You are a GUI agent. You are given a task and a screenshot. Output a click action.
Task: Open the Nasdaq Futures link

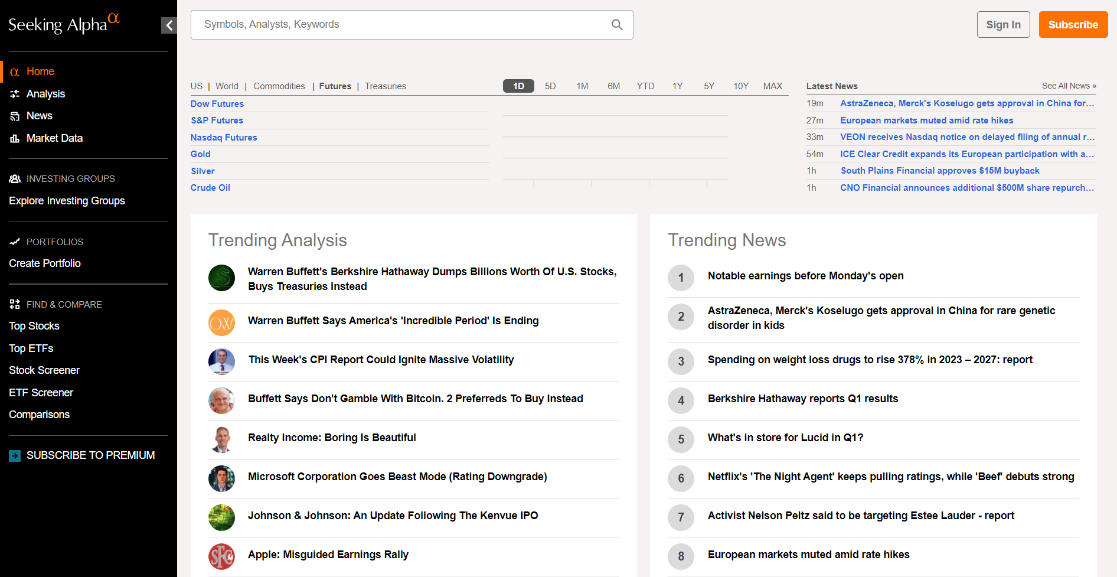(x=224, y=138)
